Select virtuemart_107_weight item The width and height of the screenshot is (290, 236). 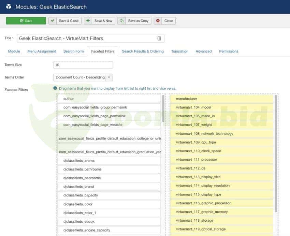point(221,125)
